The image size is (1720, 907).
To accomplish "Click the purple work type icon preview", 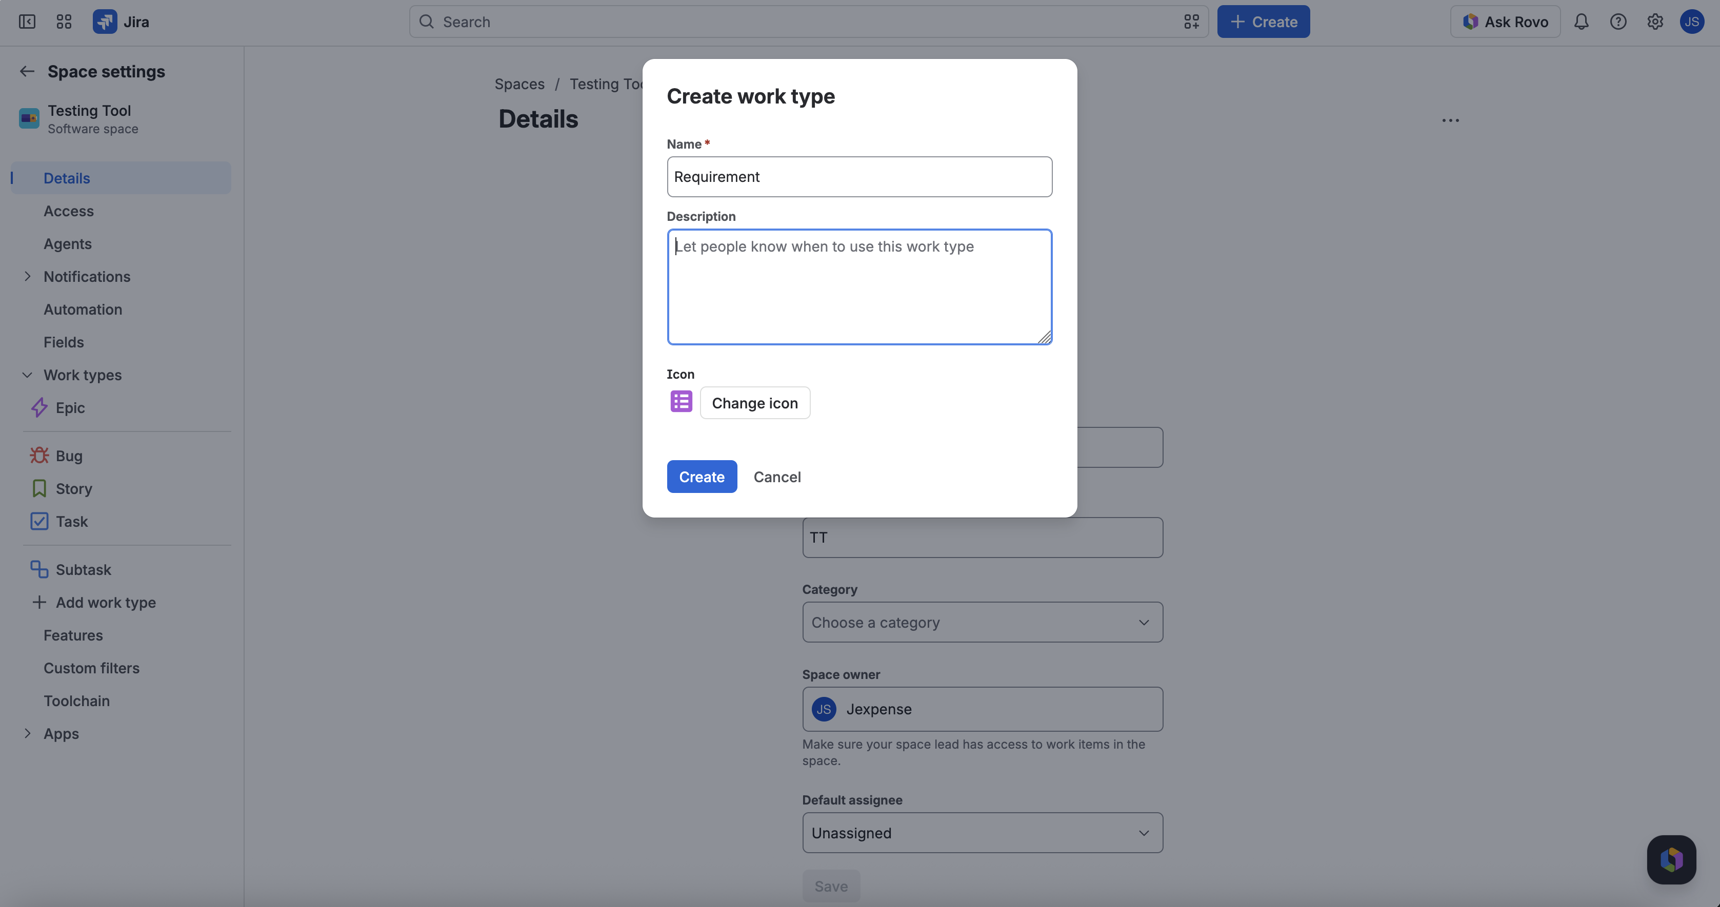I will pos(681,402).
